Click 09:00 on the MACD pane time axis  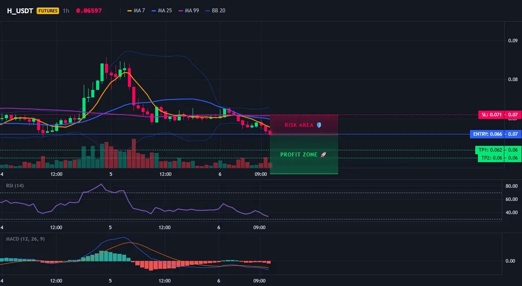pyautogui.click(x=259, y=281)
